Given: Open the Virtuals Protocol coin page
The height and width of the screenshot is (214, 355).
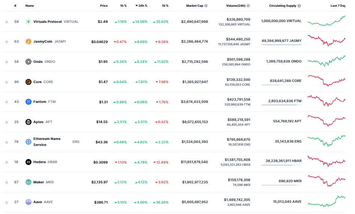Looking at the screenshot, I should pyautogui.click(x=48, y=22).
